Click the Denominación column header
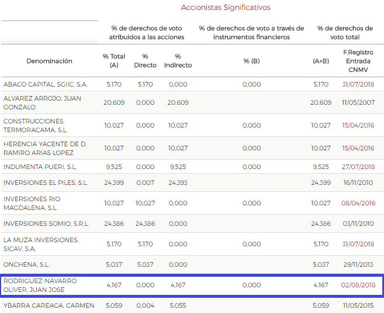This screenshot has height=313, width=384. coord(49,61)
